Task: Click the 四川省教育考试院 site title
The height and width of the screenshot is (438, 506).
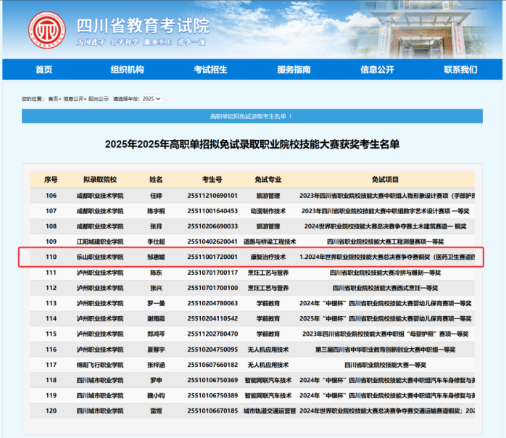Action: click(143, 26)
